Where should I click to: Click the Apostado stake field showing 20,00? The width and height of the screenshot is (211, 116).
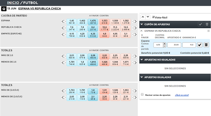coord(174,45)
